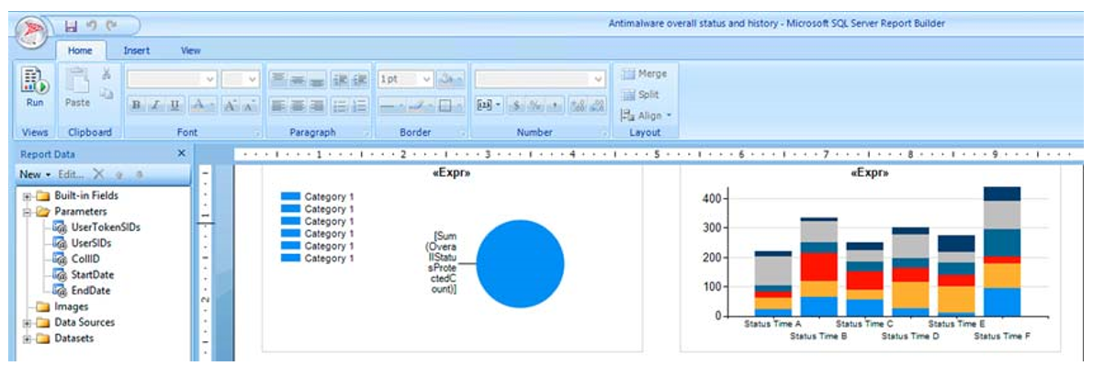The height and width of the screenshot is (366, 1104).
Task: Align text to top
Action: [278, 79]
